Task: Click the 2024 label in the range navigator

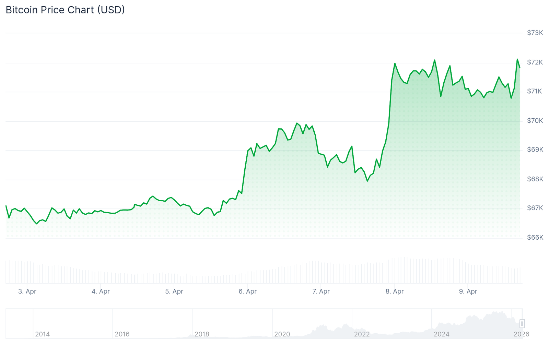Action: tap(442, 334)
